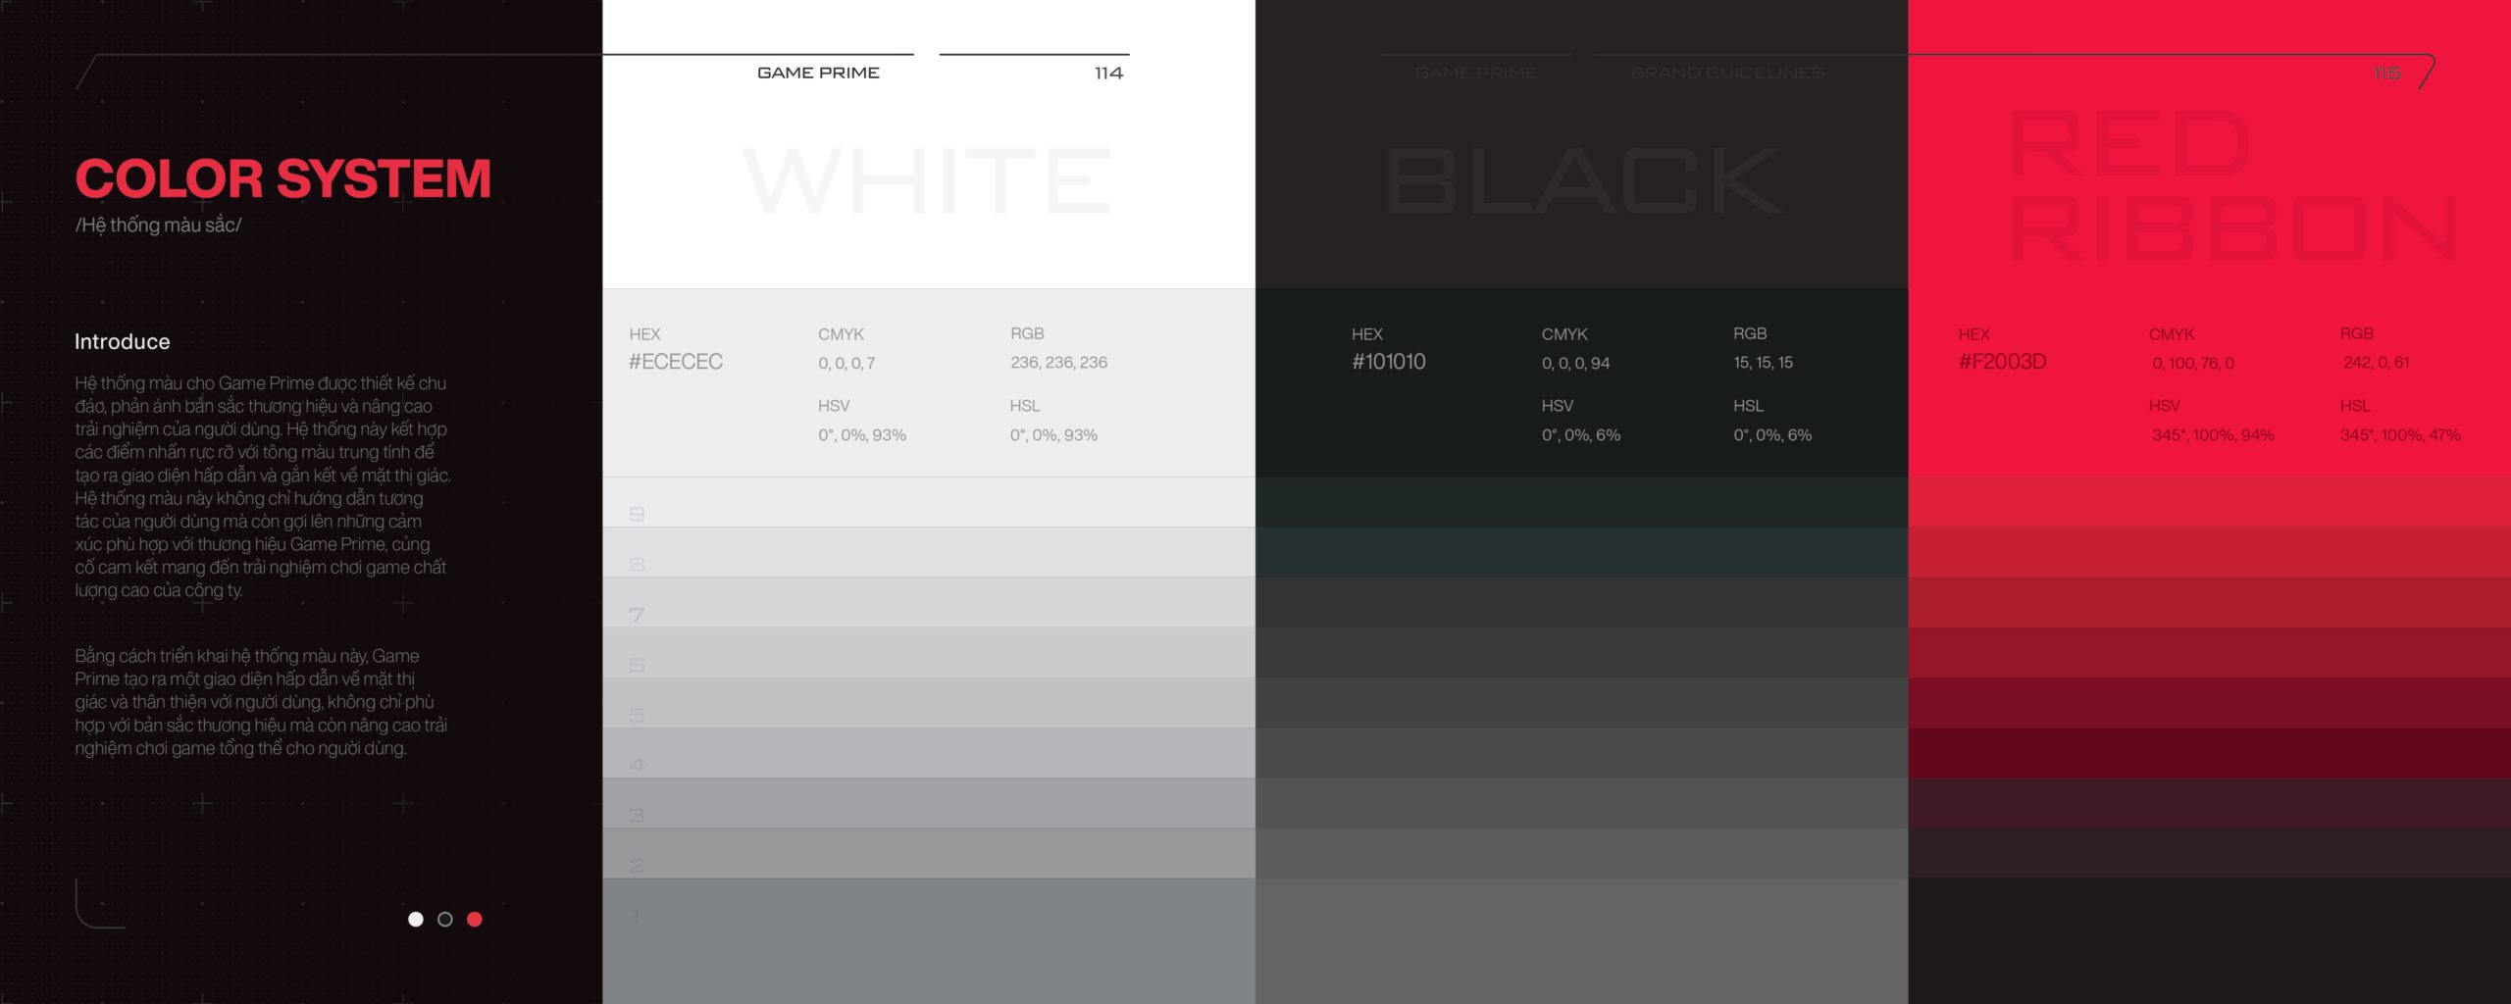Click the HSV label in the White panel

[834, 406]
